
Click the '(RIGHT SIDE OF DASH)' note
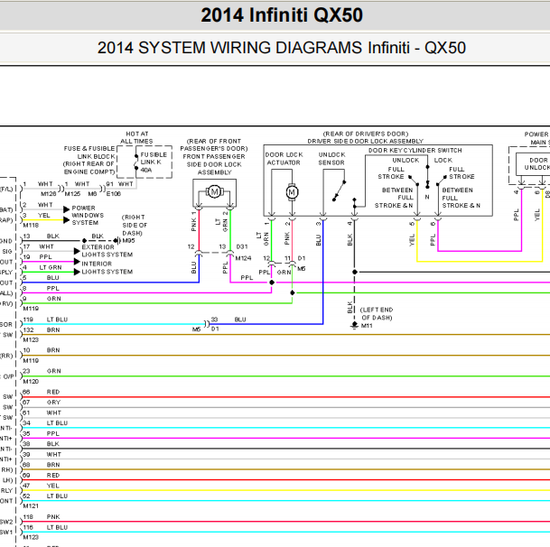[x=134, y=225]
